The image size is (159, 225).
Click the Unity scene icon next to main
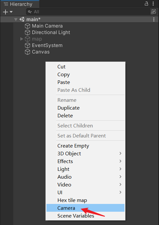click(22, 19)
